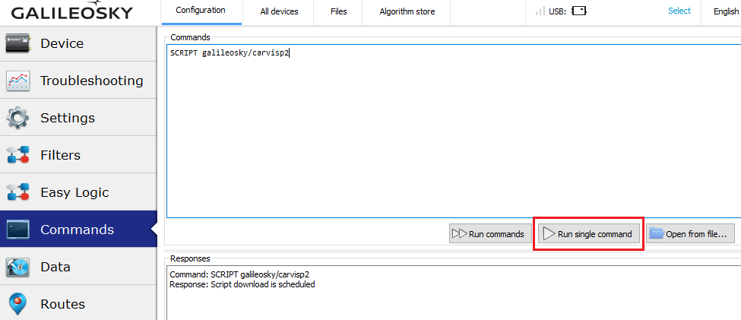Switch to the All devices tab

pos(279,11)
